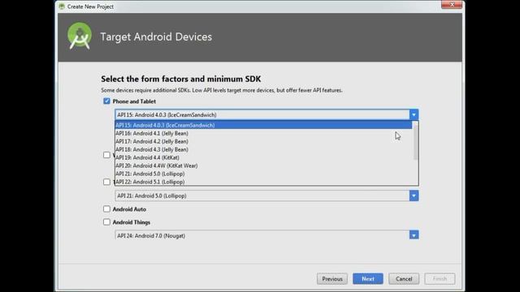The width and height of the screenshot is (520, 292).
Task: Click dropdown arrow of the API 24 Nougat combo
Action: (x=414, y=235)
